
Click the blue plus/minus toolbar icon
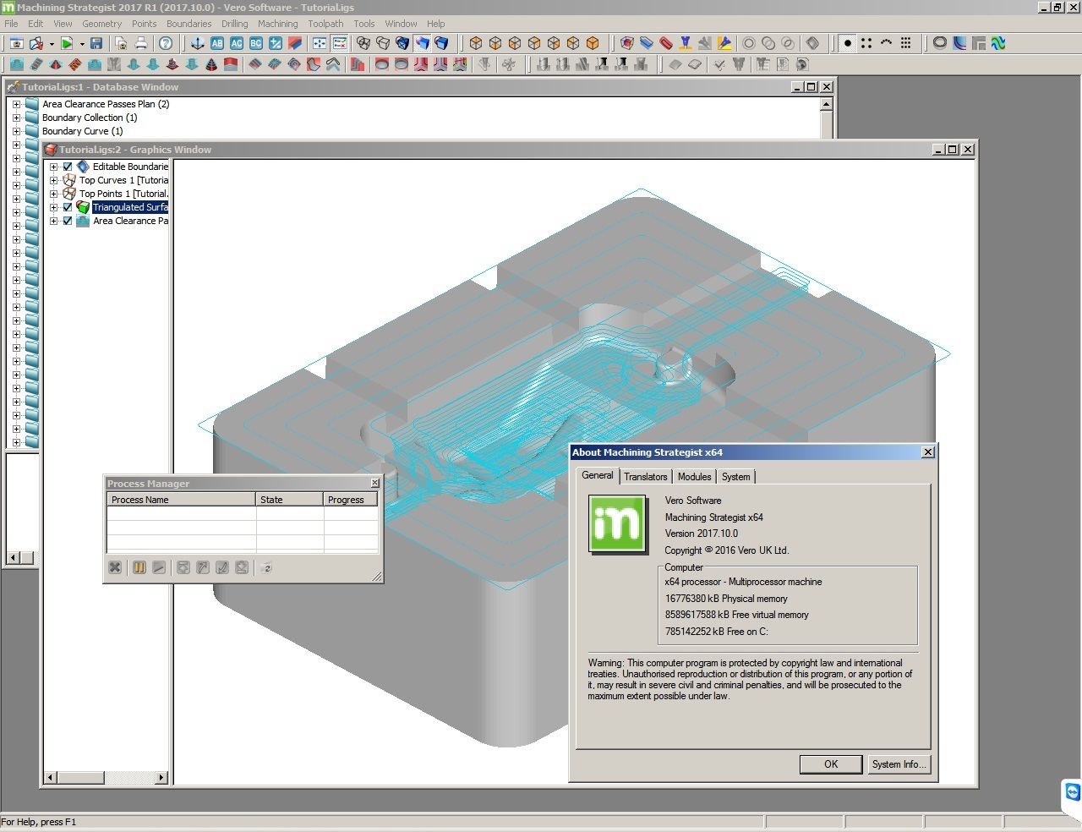tap(276, 43)
